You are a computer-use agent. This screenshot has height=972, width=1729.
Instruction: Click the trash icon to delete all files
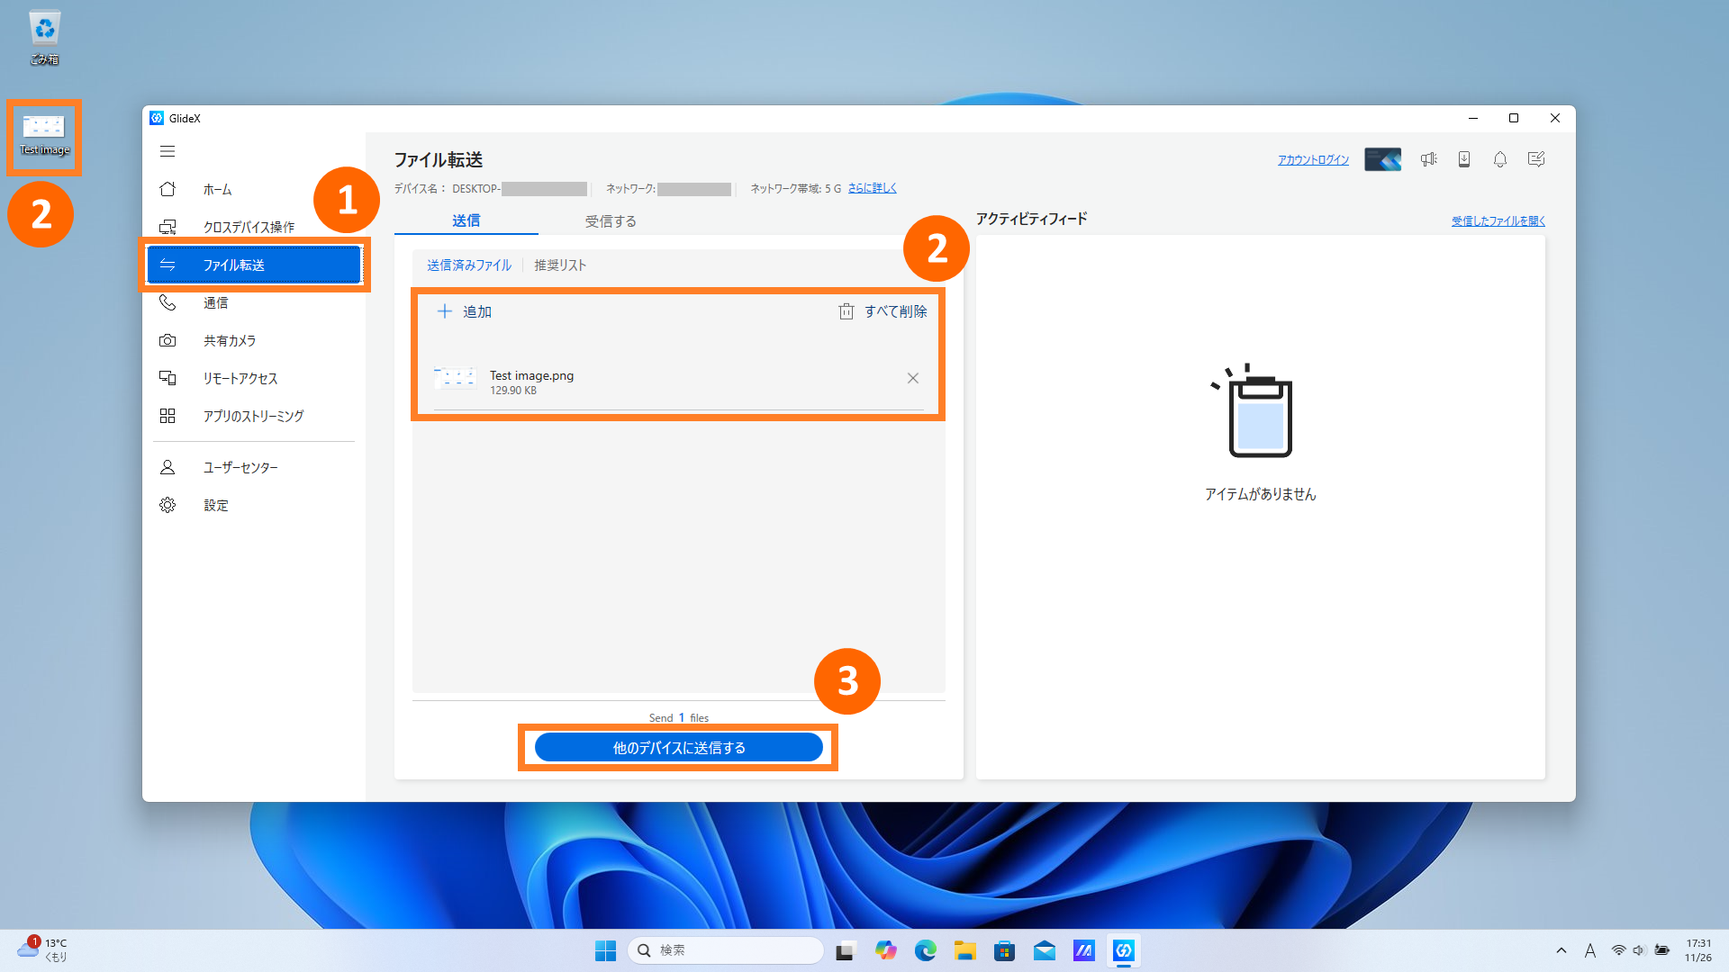[846, 311]
